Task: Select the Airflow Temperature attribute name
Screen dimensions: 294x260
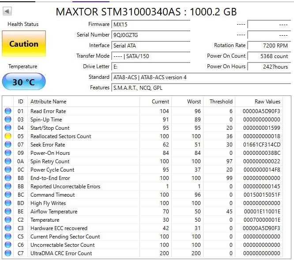Action: pyautogui.click(x=54, y=212)
